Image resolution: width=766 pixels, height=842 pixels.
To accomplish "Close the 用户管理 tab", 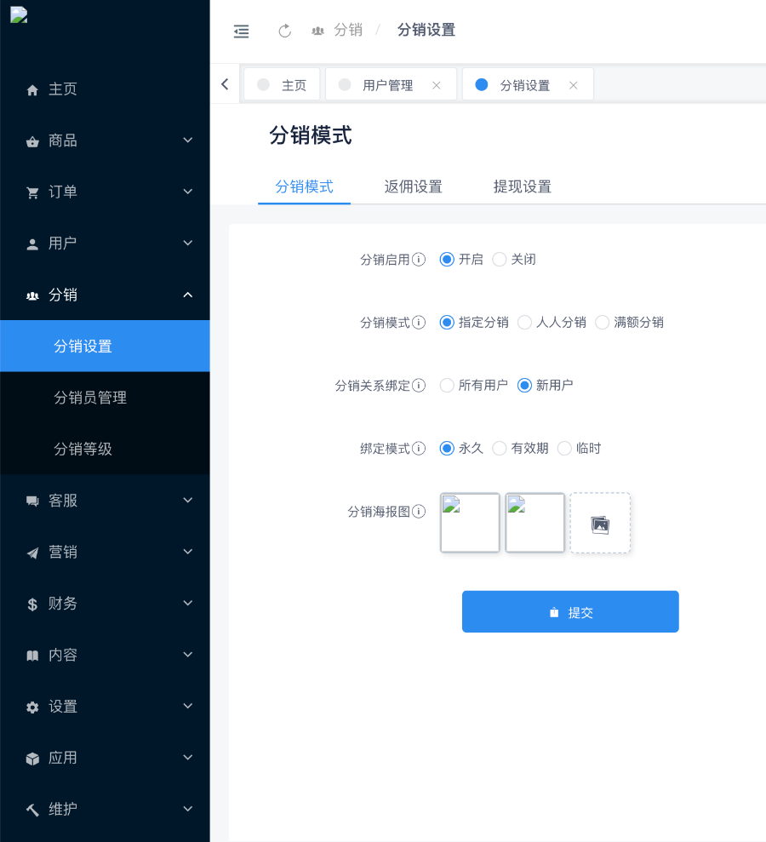I will 437,85.
